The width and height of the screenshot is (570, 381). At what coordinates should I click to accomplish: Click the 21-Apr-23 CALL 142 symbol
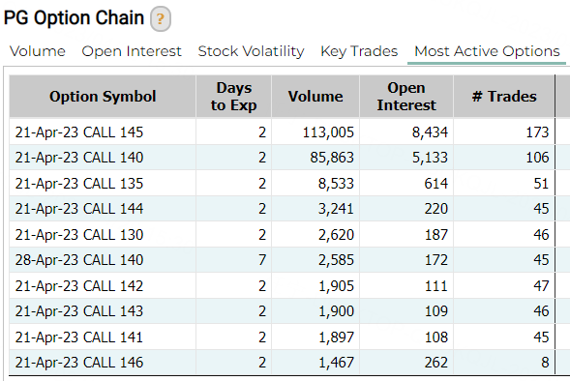[79, 286]
